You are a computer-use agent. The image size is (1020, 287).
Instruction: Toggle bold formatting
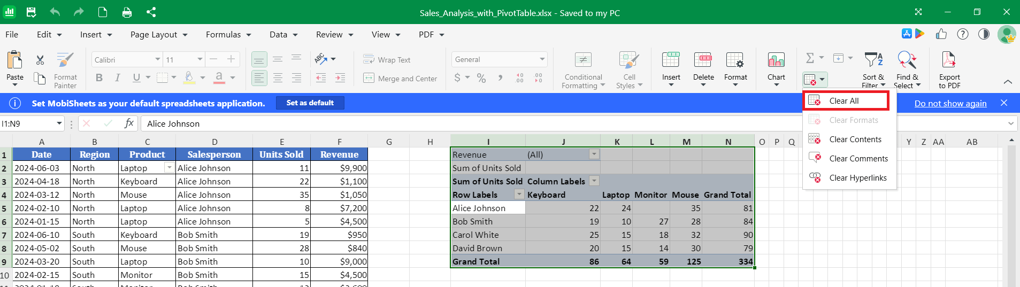click(99, 78)
